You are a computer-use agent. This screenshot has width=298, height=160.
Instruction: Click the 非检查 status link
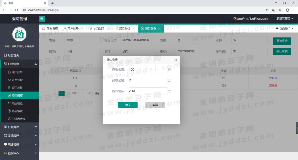(x=273, y=78)
